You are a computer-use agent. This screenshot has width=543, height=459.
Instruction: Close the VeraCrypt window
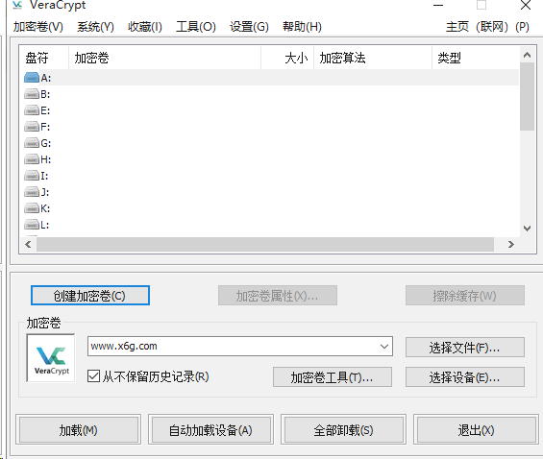click(x=526, y=5)
